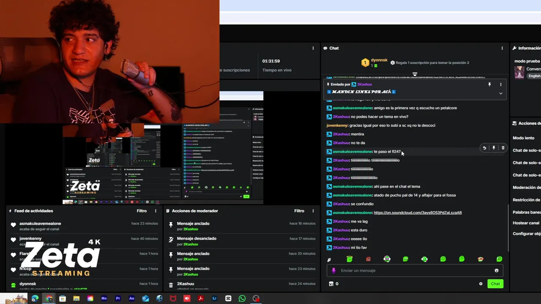Open Premiere Pro from taskbar
The image size is (541, 304).
(x=118, y=299)
